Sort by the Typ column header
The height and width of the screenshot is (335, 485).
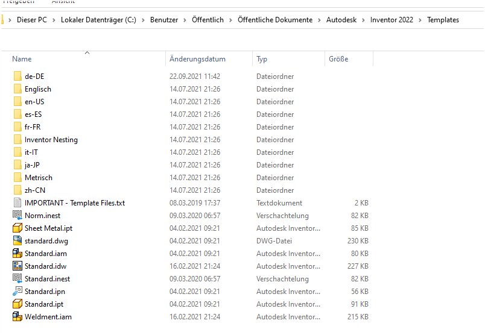pos(262,59)
